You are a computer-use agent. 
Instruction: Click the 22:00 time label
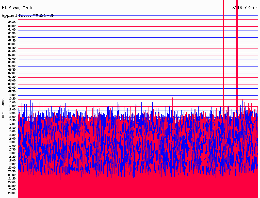pyautogui.click(x=12, y=182)
